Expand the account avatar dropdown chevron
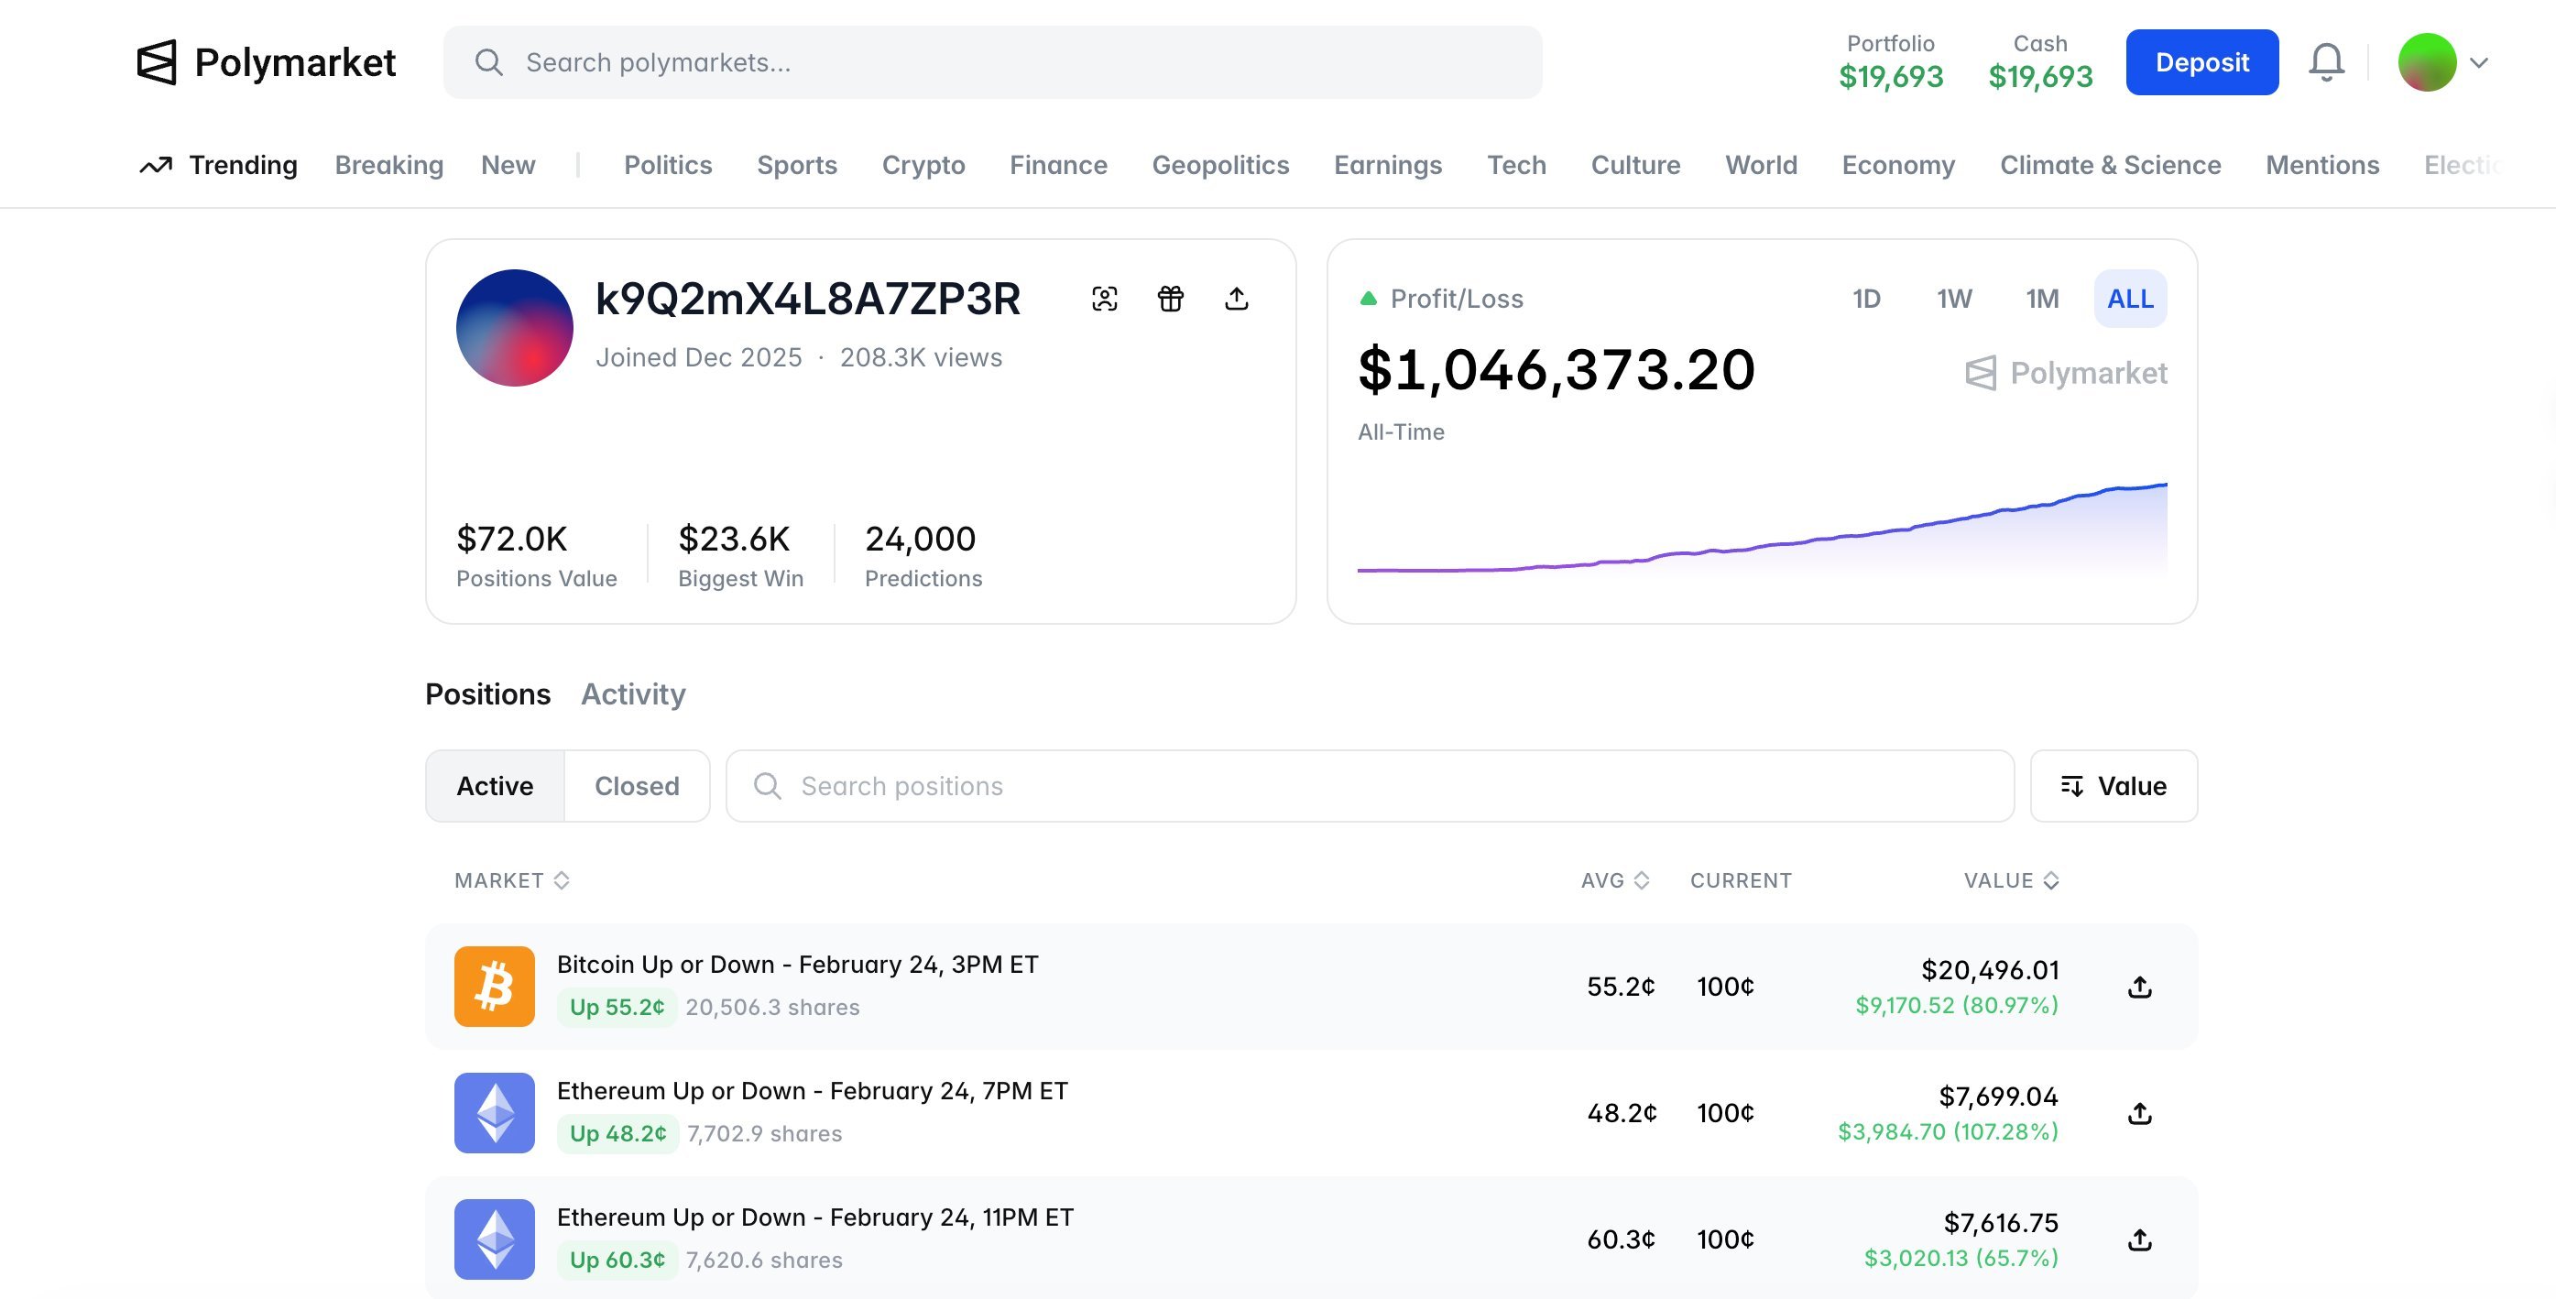2556x1299 pixels. coord(2479,62)
